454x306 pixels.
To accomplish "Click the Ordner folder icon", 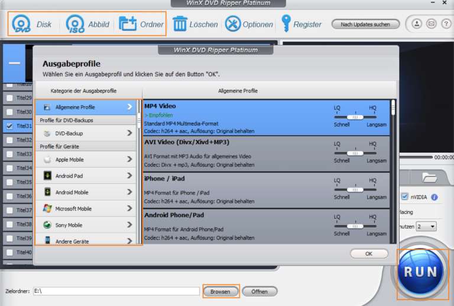I will (x=128, y=24).
